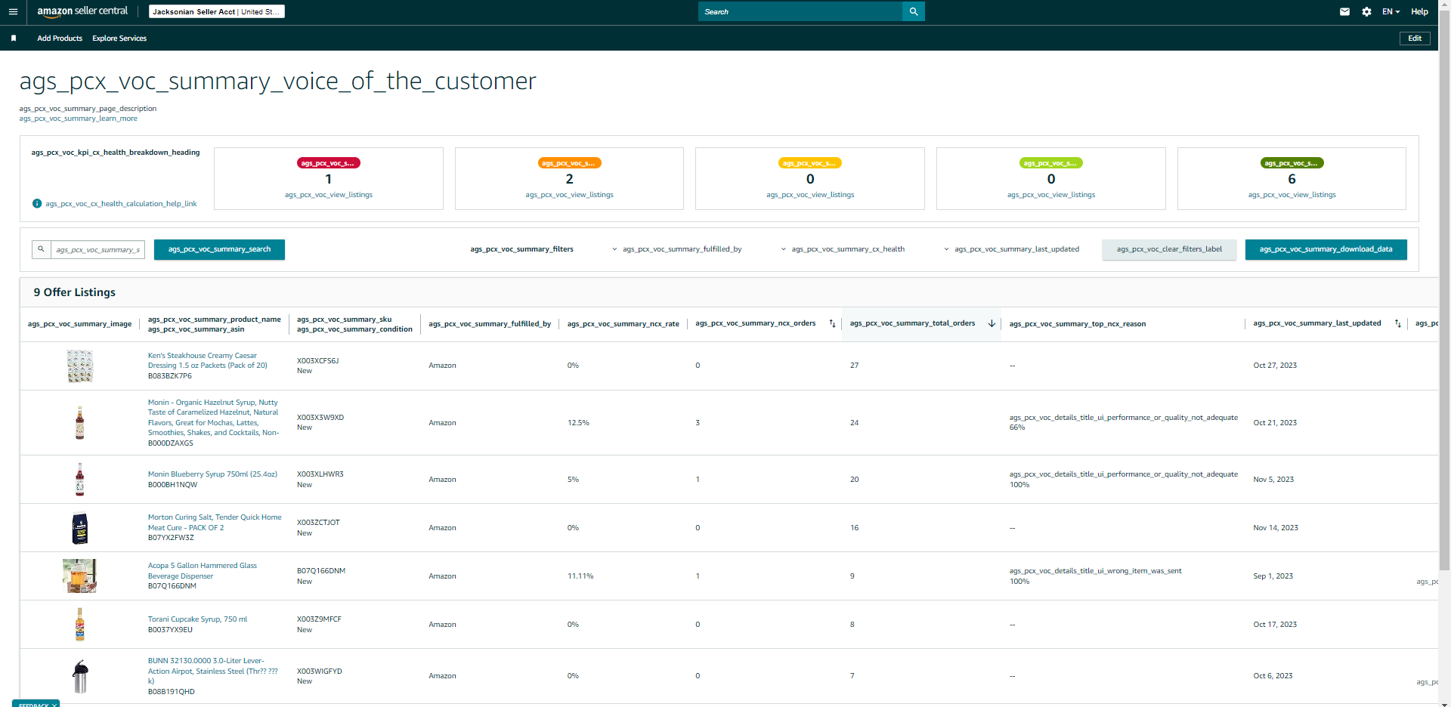Open the settings gear icon

click(x=1366, y=12)
